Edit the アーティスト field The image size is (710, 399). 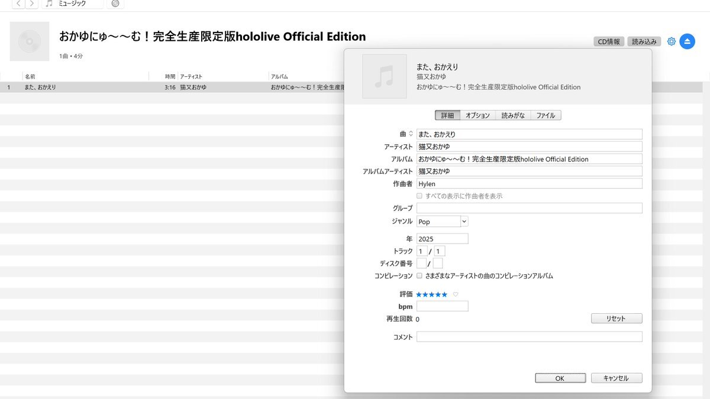529,147
